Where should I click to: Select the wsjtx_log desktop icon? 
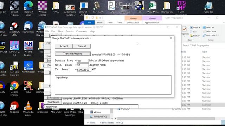coord(209,7)
